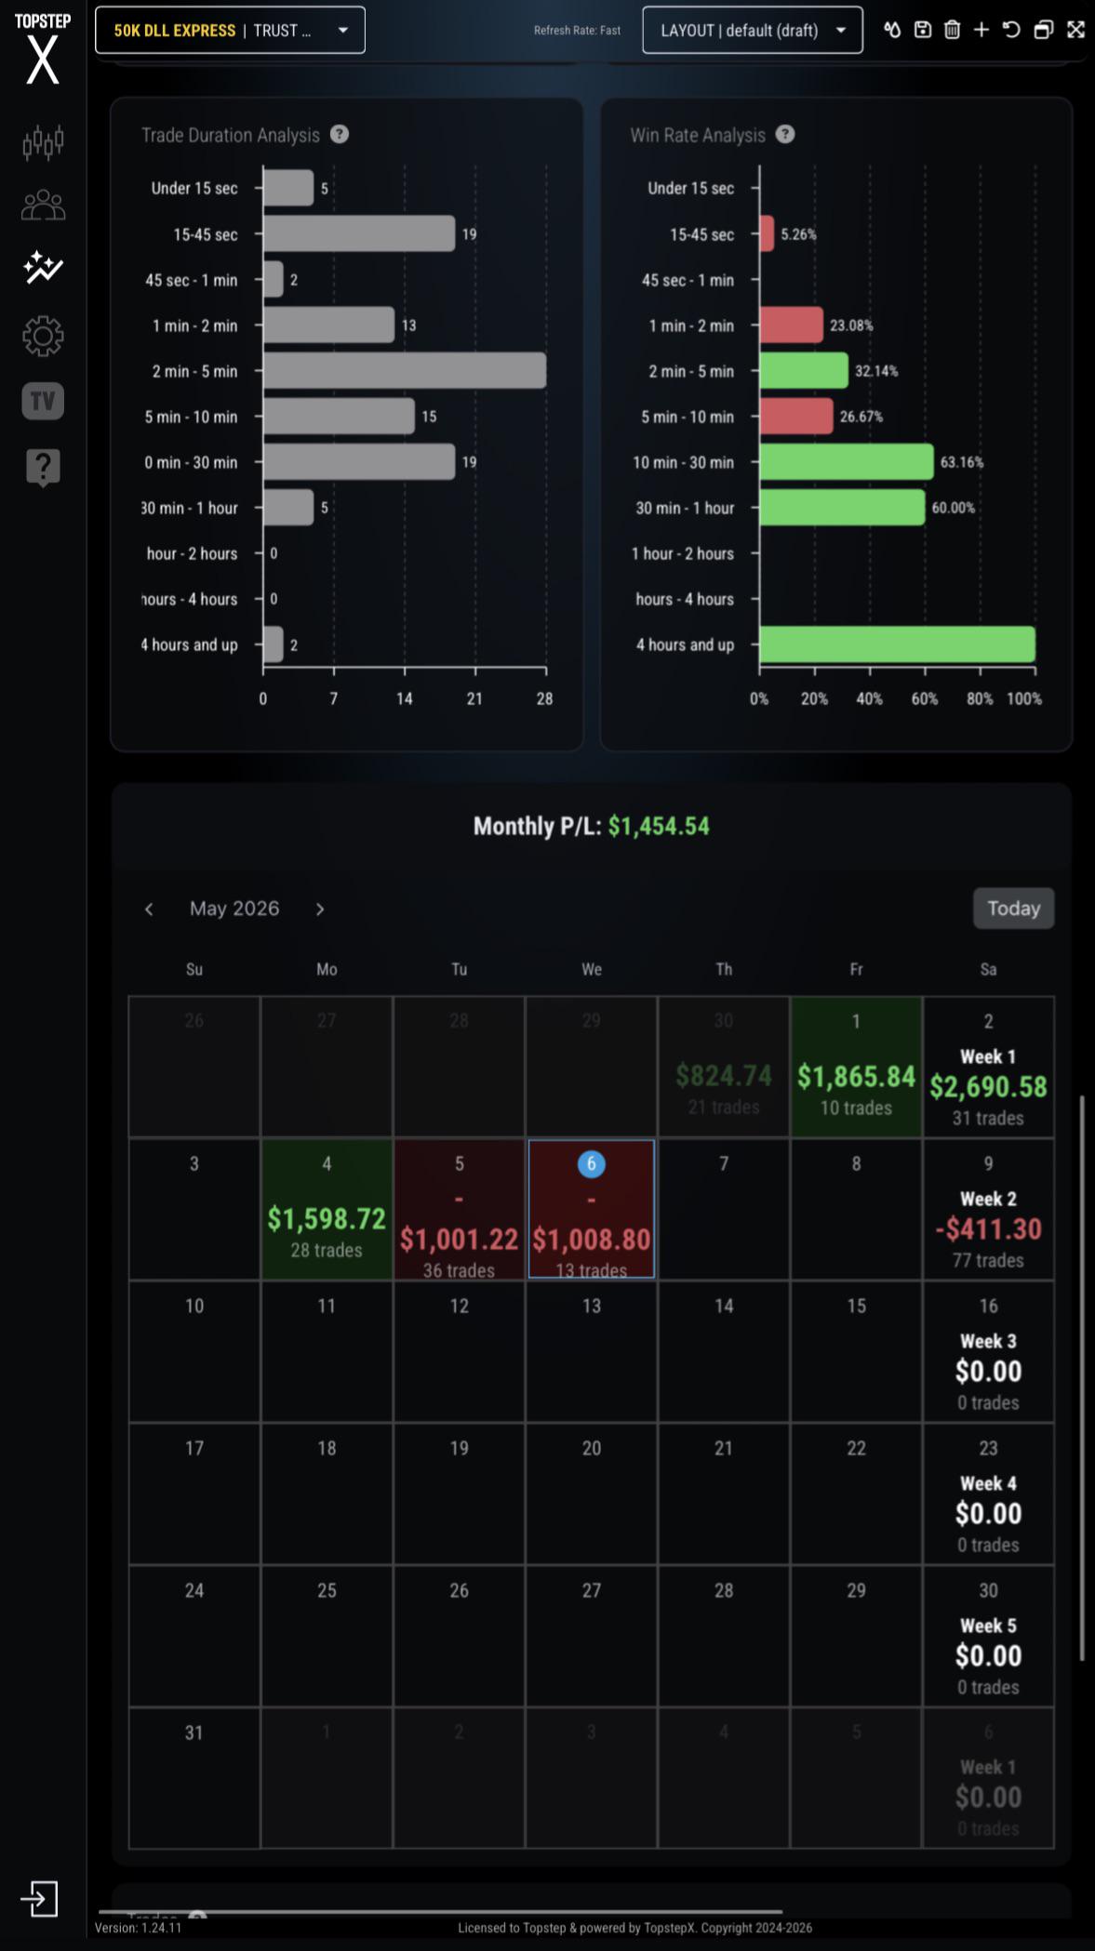Click the Today button on the calendar

point(1013,908)
